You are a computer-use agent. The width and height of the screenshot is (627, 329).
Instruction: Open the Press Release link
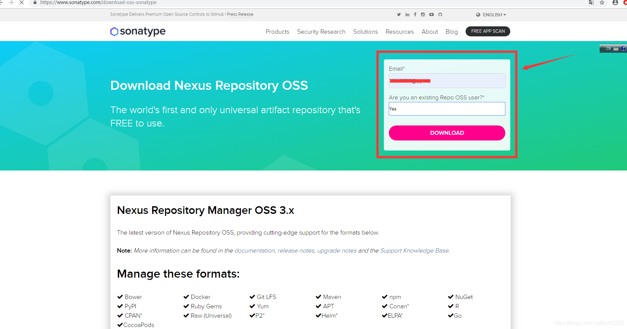(240, 14)
